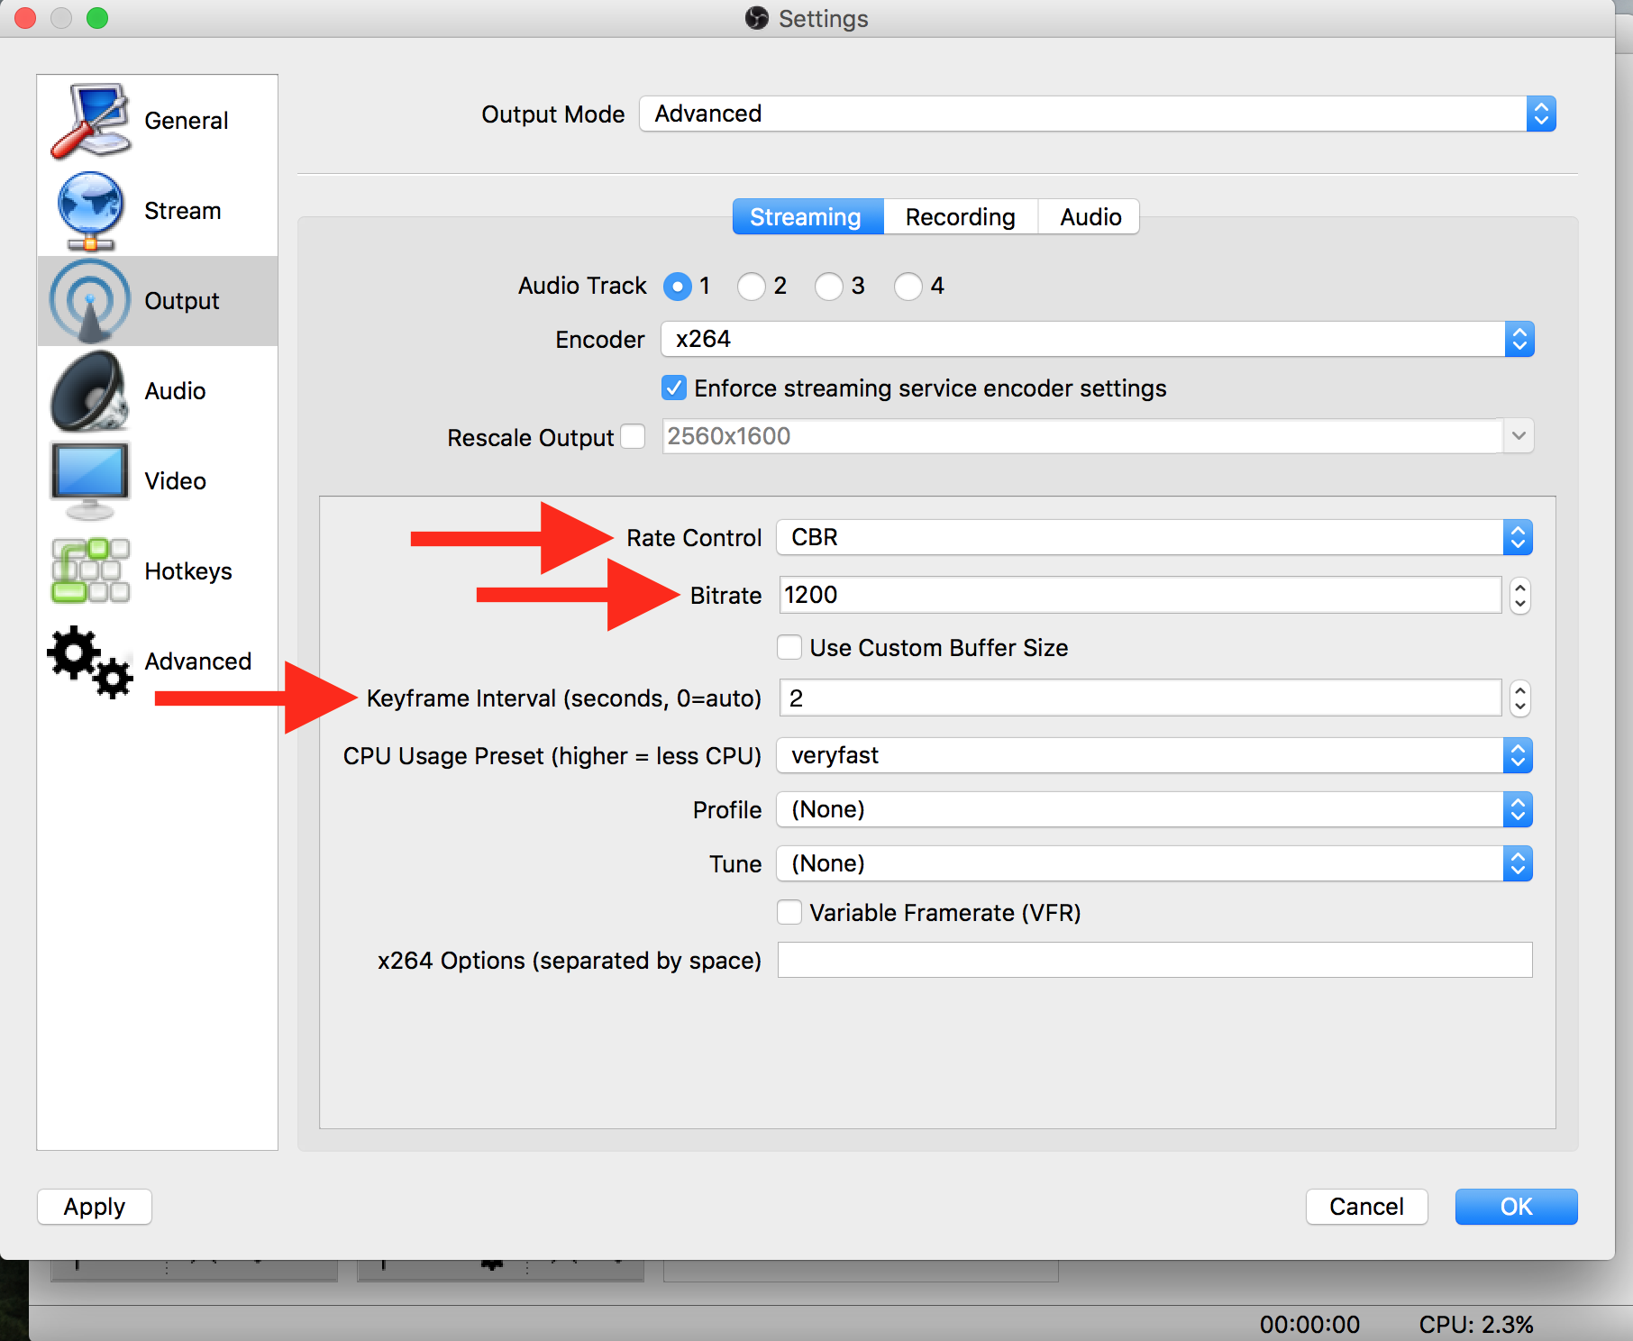Screen dimensions: 1633x1341
Task: Click into the x264 Options text field
Action: (1154, 960)
